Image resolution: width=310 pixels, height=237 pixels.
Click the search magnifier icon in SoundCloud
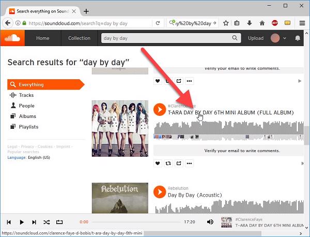point(235,38)
